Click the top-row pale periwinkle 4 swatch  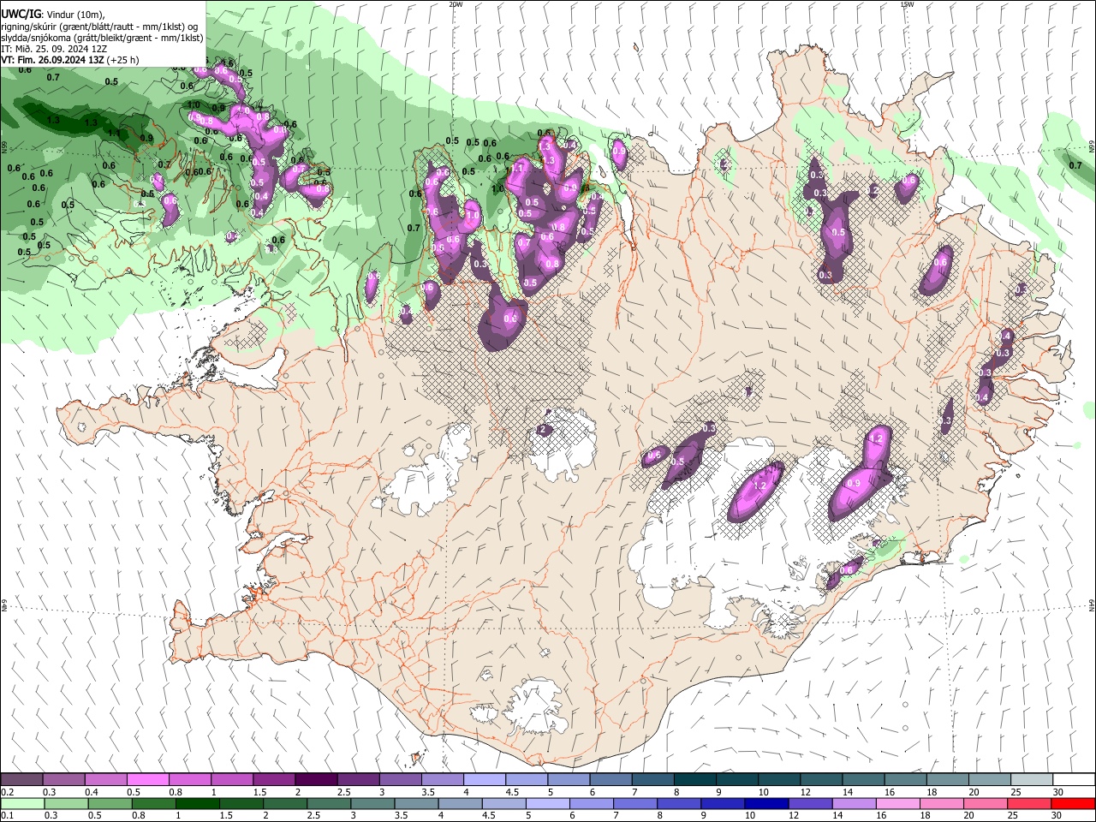tap(484, 780)
